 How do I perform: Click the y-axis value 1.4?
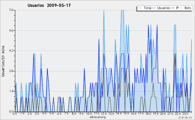coord(11,91)
